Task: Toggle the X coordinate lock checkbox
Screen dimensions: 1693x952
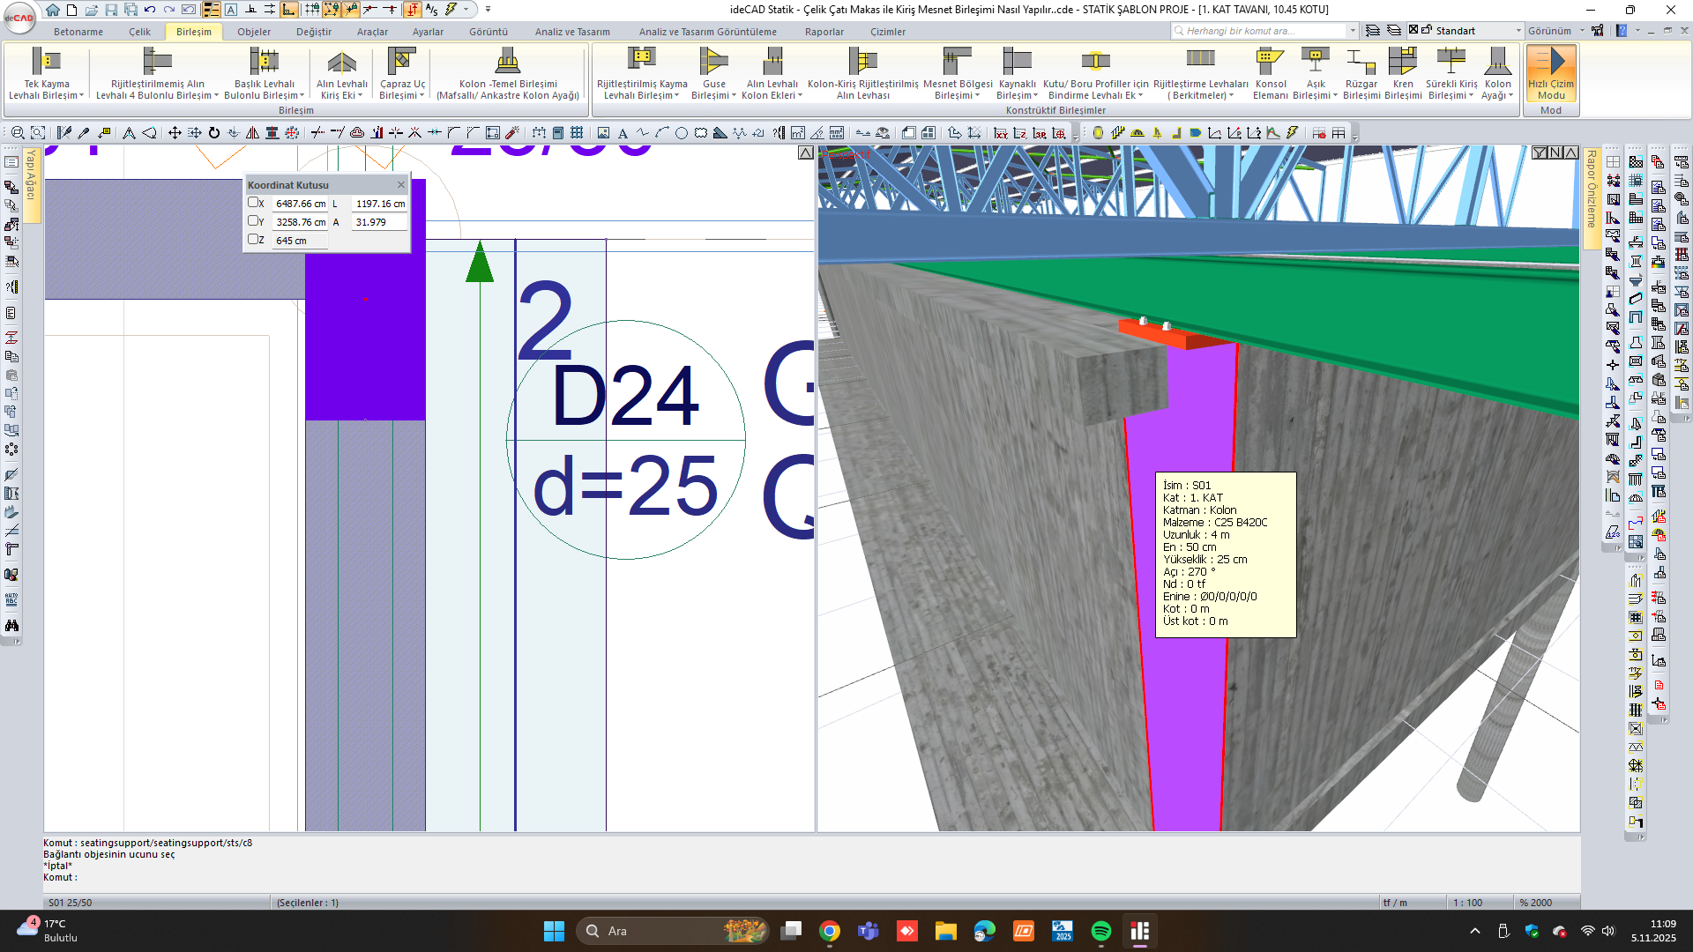Action: (x=253, y=203)
